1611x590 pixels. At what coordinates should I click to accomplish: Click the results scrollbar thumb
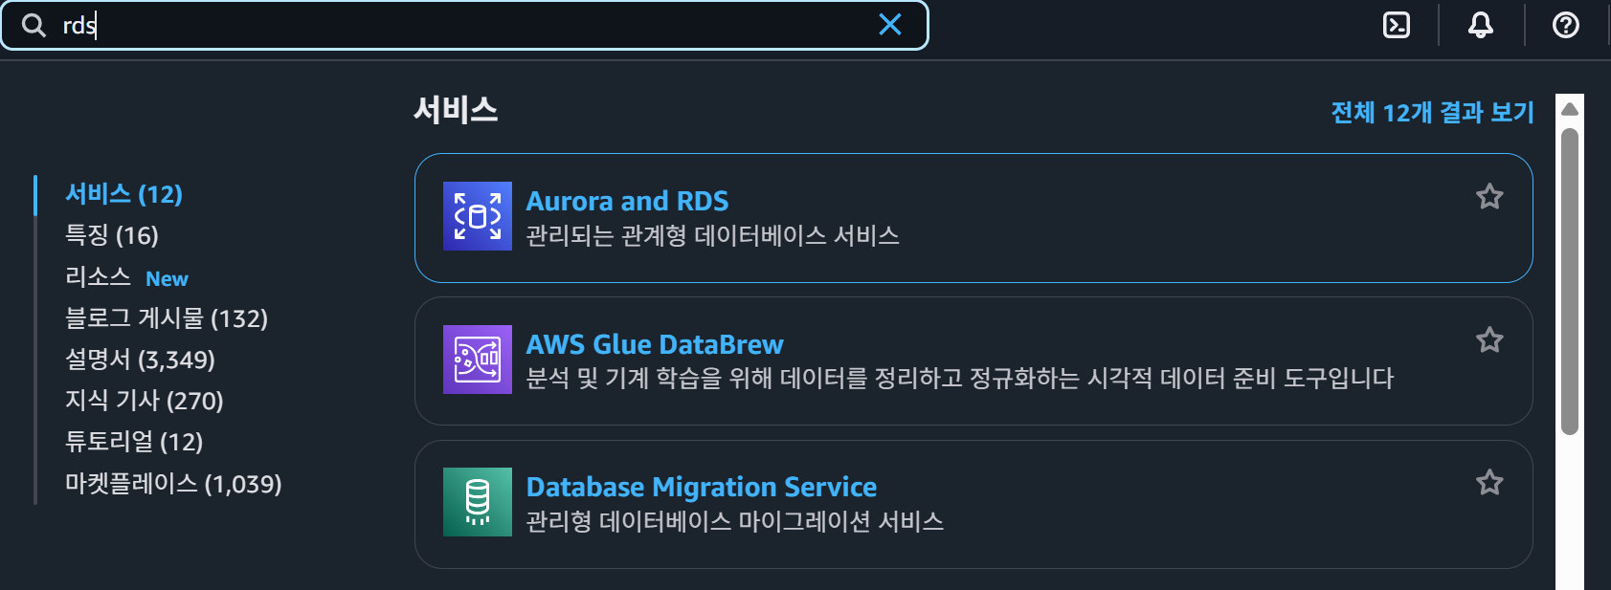coord(1570,282)
